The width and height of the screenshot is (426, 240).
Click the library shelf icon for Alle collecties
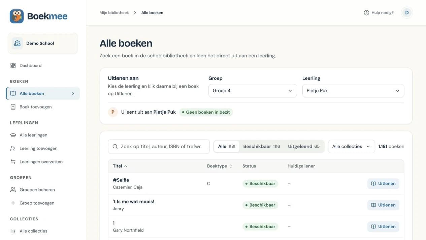(13, 231)
